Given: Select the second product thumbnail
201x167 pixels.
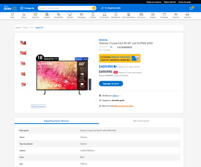Looking at the screenshot, I should click(x=23, y=53).
